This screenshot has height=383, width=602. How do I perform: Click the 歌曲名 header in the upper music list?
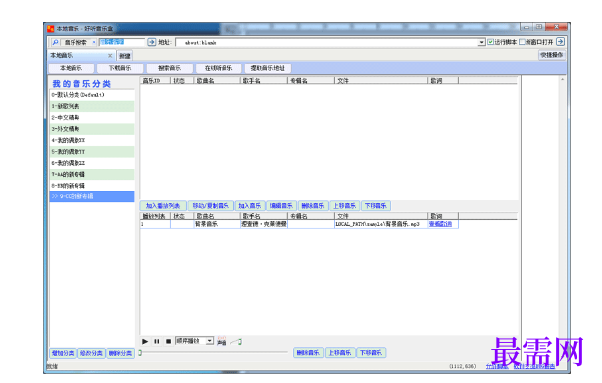pos(217,81)
